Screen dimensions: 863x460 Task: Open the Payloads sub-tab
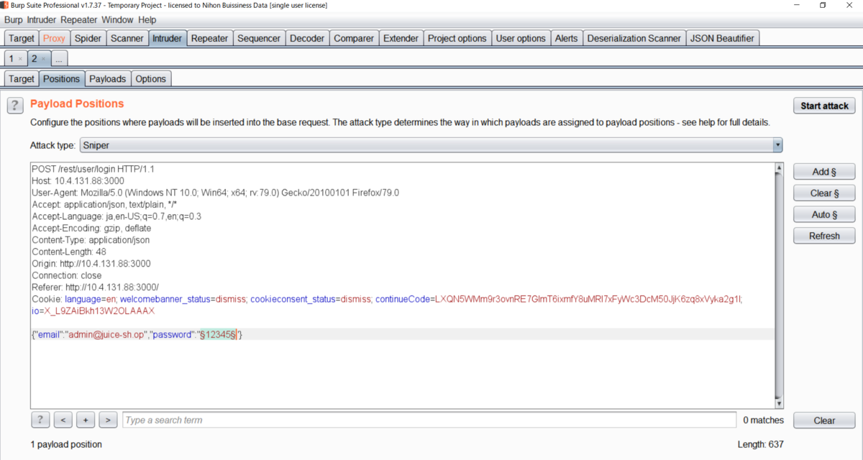tap(107, 79)
